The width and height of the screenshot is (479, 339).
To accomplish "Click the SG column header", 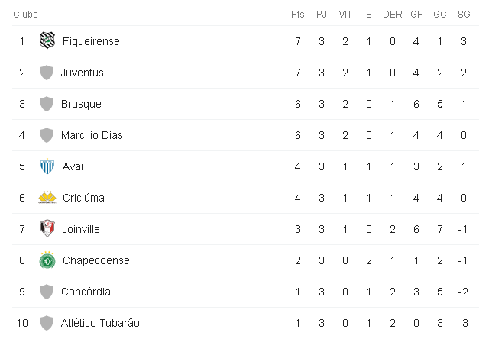I will coord(464,15).
